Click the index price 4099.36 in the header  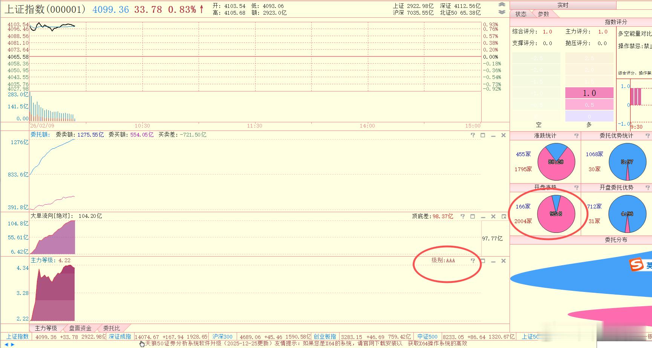pyautogui.click(x=111, y=10)
